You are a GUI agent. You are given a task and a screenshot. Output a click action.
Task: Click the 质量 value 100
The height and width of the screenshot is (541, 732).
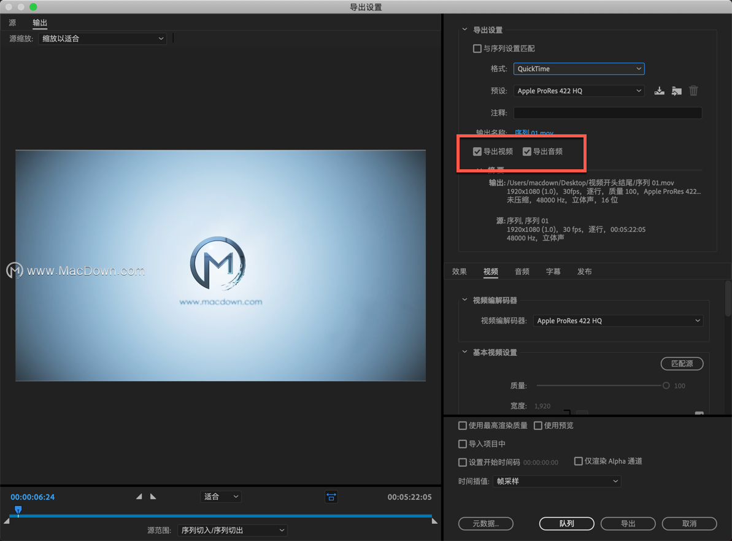tap(680, 386)
